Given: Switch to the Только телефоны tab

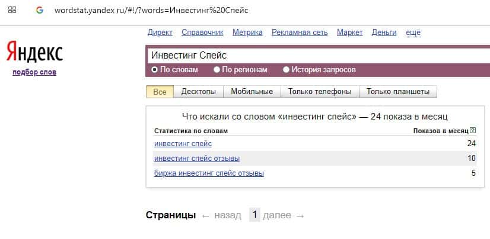Looking at the screenshot, I should click(320, 92).
